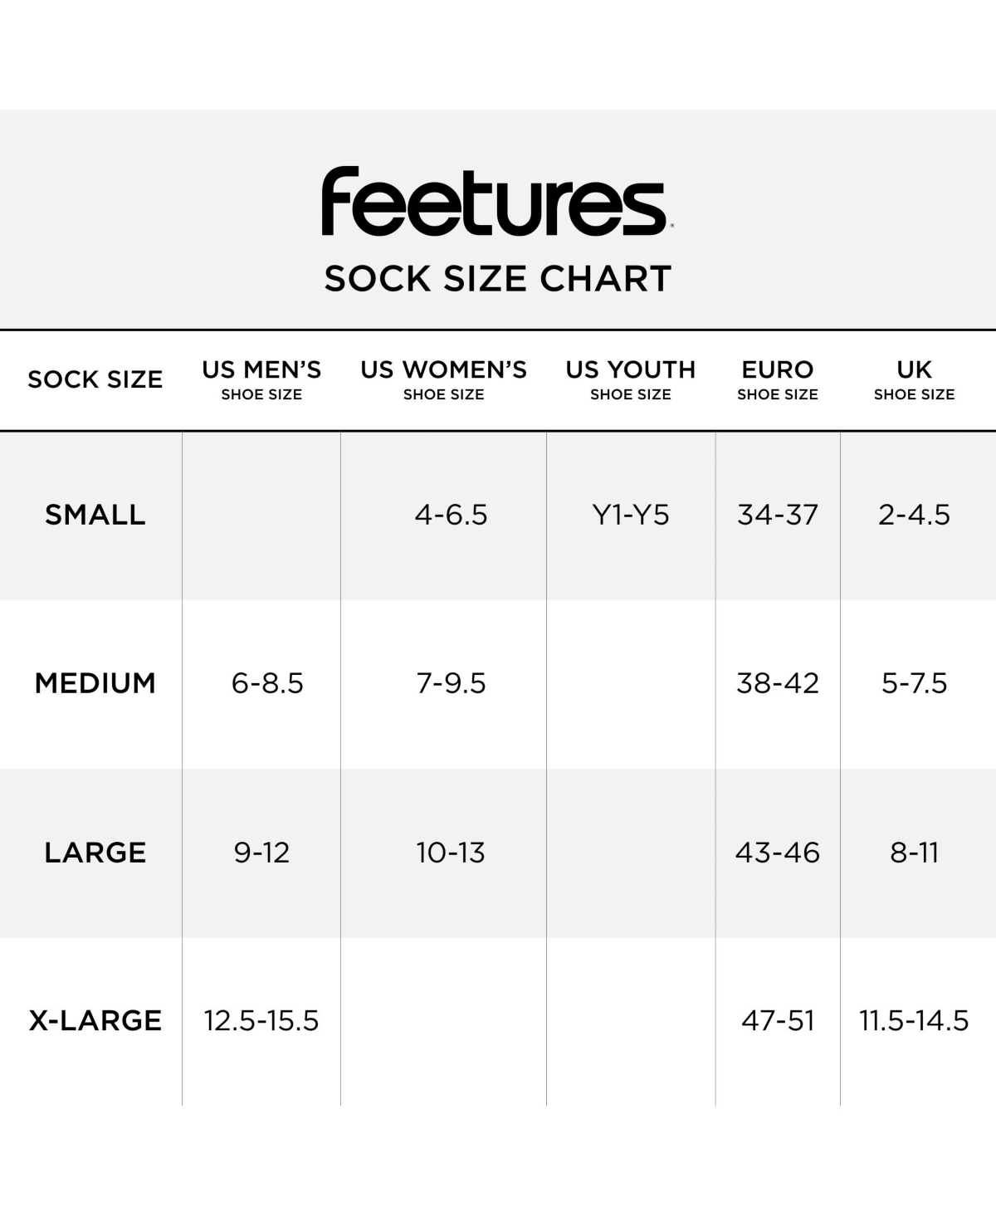Click the Sock Size column header

click(95, 379)
